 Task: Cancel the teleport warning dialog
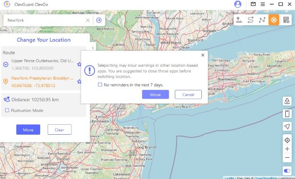(188, 94)
